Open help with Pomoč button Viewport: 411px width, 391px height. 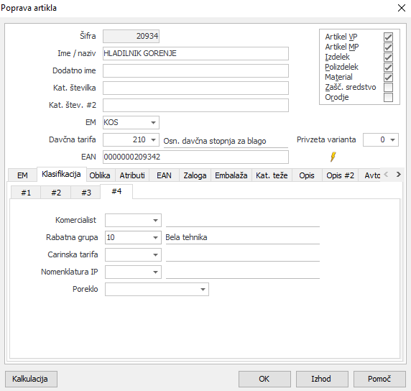379,379
